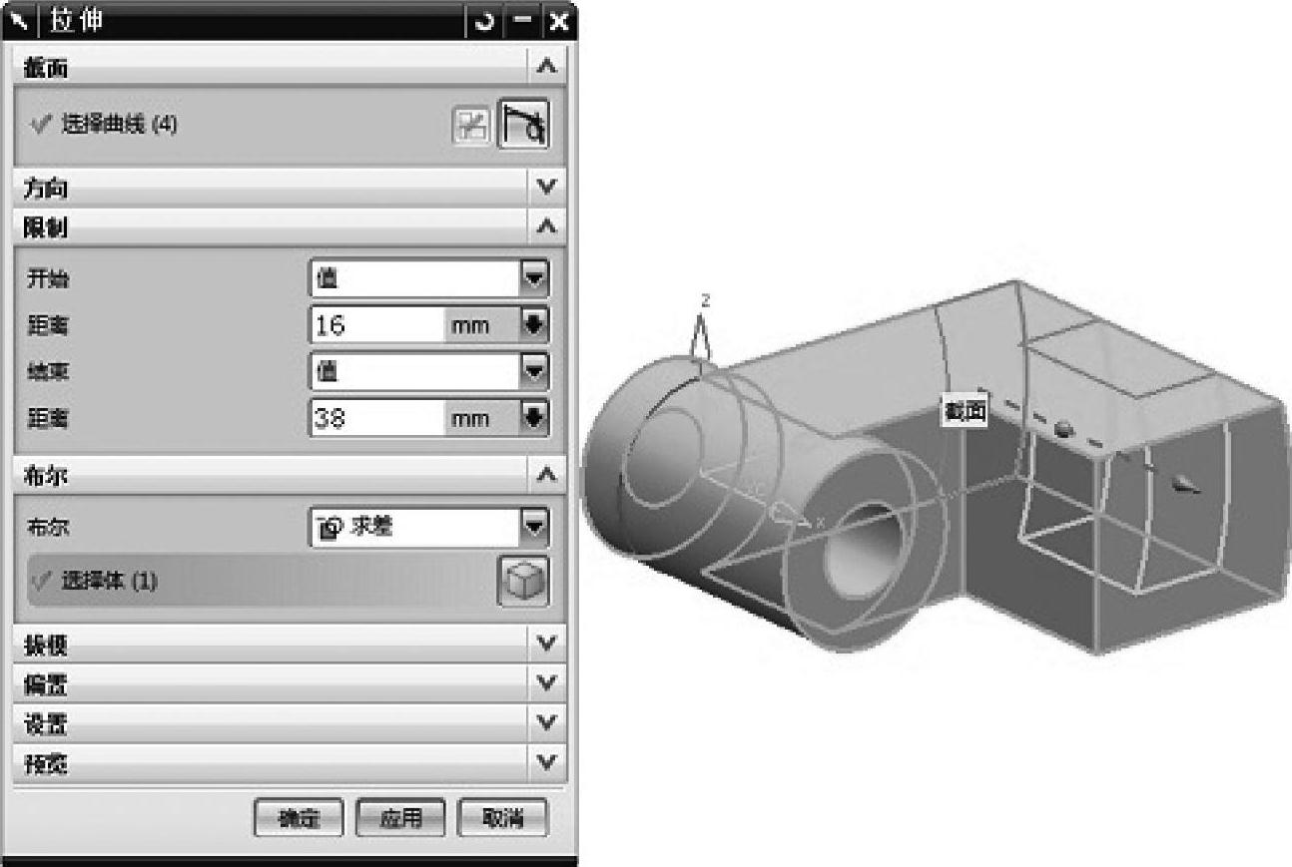Collapse the 限制 section
This screenshot has width=1292, height=867.
click(546, 226)
